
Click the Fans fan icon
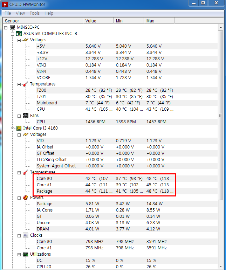[26, 116]
